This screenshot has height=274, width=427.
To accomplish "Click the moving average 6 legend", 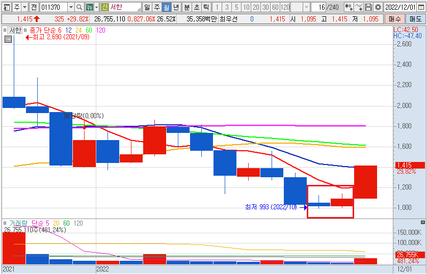I will point(60,30).
